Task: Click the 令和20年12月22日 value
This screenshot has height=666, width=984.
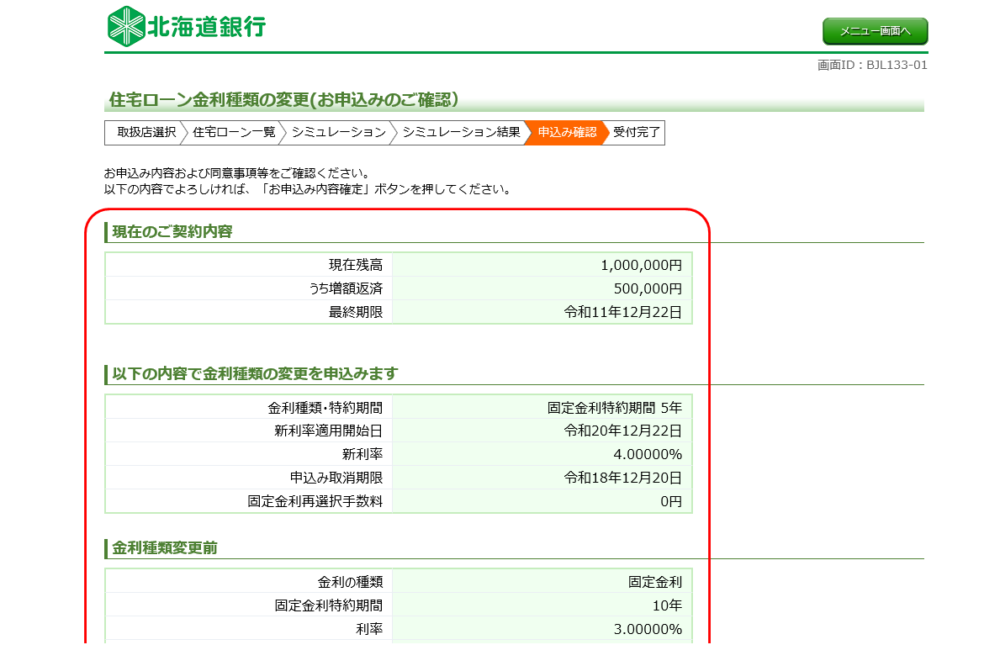Action: point(622,431)
